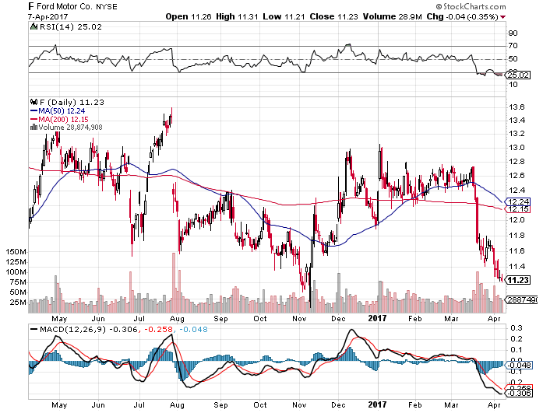
Task: Click the 25.02 RSI axis value tag
Action: pyautogui.click(x=518, y=75)
